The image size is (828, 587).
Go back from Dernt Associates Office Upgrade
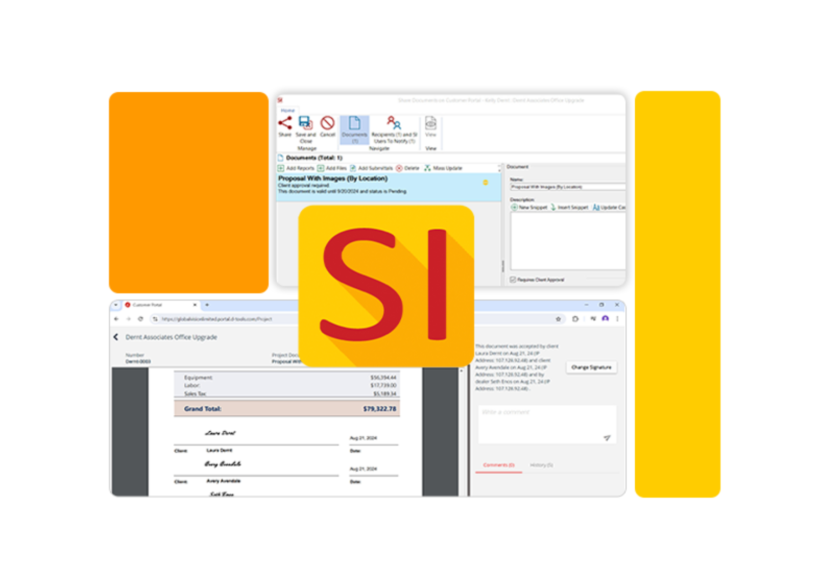coord(116,337)
